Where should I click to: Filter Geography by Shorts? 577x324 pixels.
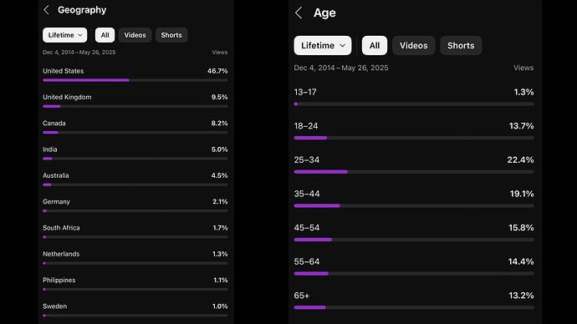point(171,35)
